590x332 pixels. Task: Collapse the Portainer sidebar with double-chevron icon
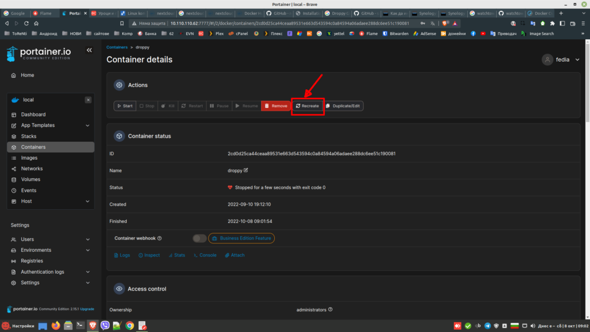(x=89, y=50)
